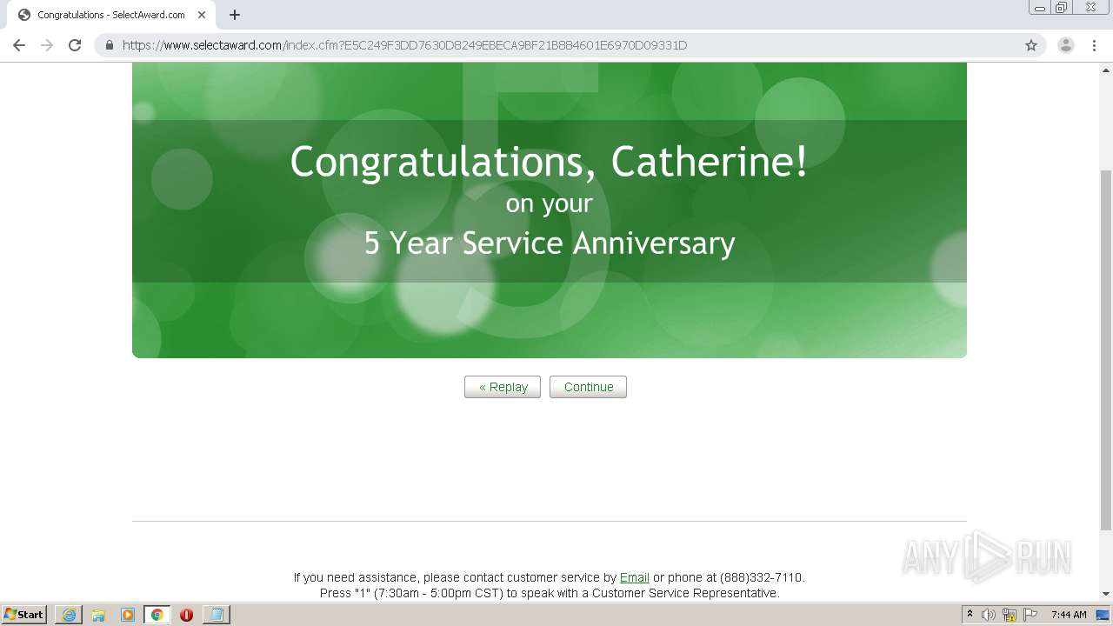This screenshot has width=1113, height=626.
Task: Select the Congratulations - SelectAward.com tab
Action: (111, 15)
